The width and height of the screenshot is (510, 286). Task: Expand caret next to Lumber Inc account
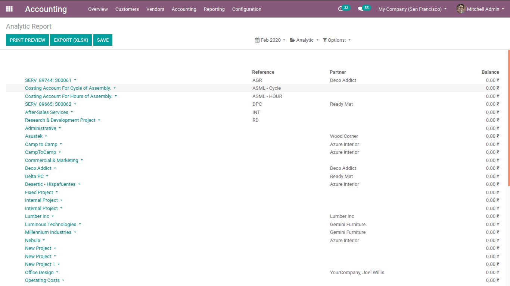(53, 216)
